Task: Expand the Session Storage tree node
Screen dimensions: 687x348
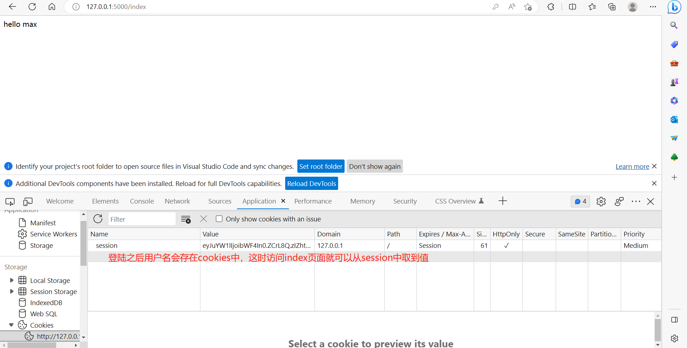Action: (11, 291)
